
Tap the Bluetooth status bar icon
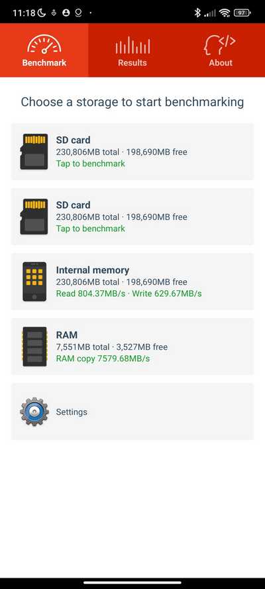[x=197, y=13]
